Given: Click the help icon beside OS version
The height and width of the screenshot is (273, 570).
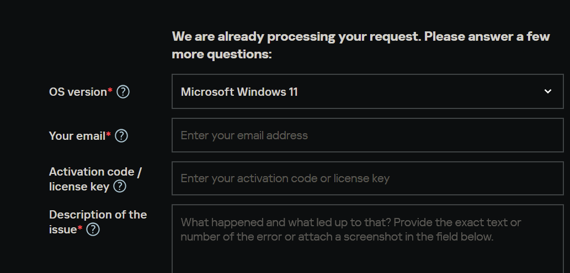Looking at the screenshot, I should 123,92.
